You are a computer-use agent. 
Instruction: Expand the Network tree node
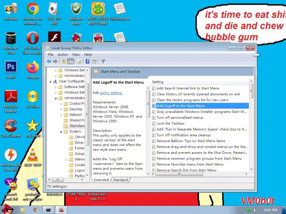61,115
